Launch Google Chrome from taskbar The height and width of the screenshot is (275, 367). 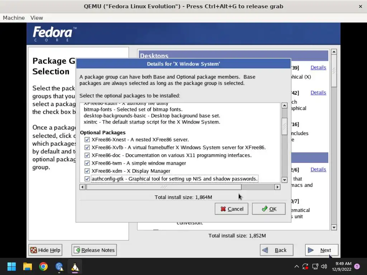coord(43,266)
